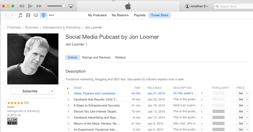The image size is (253, 132).
Task: Toggle the sort triangle column header
Action: click(68, 88)
